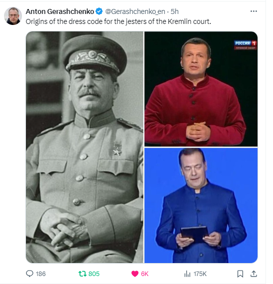Open the view analytics bar icon
Viewport: 273px width, 284px height.
187,274
